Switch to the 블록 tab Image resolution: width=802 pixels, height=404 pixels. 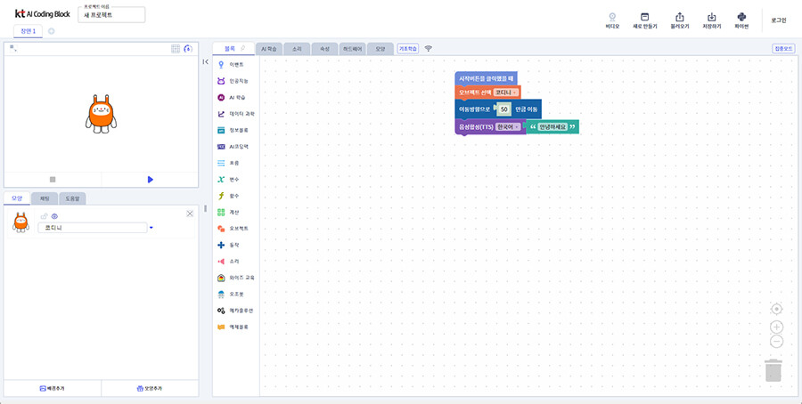233,49
